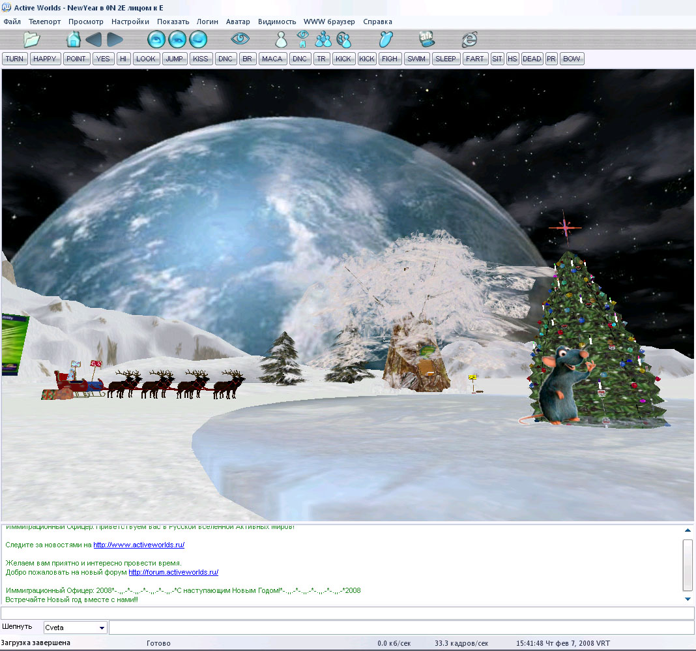
Task: Trigger the TR gesture button
Action: [x=322, y=59]
